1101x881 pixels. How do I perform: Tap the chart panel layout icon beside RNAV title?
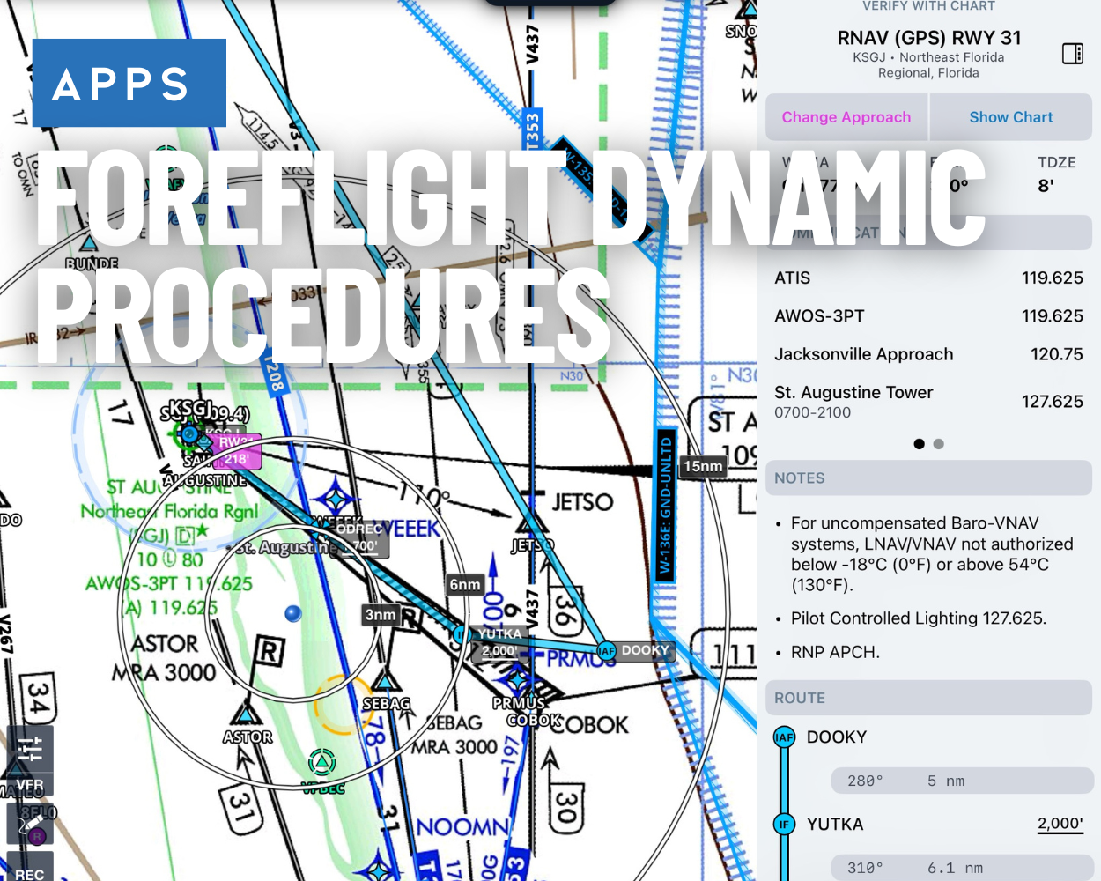click(x=1073, y=54)
